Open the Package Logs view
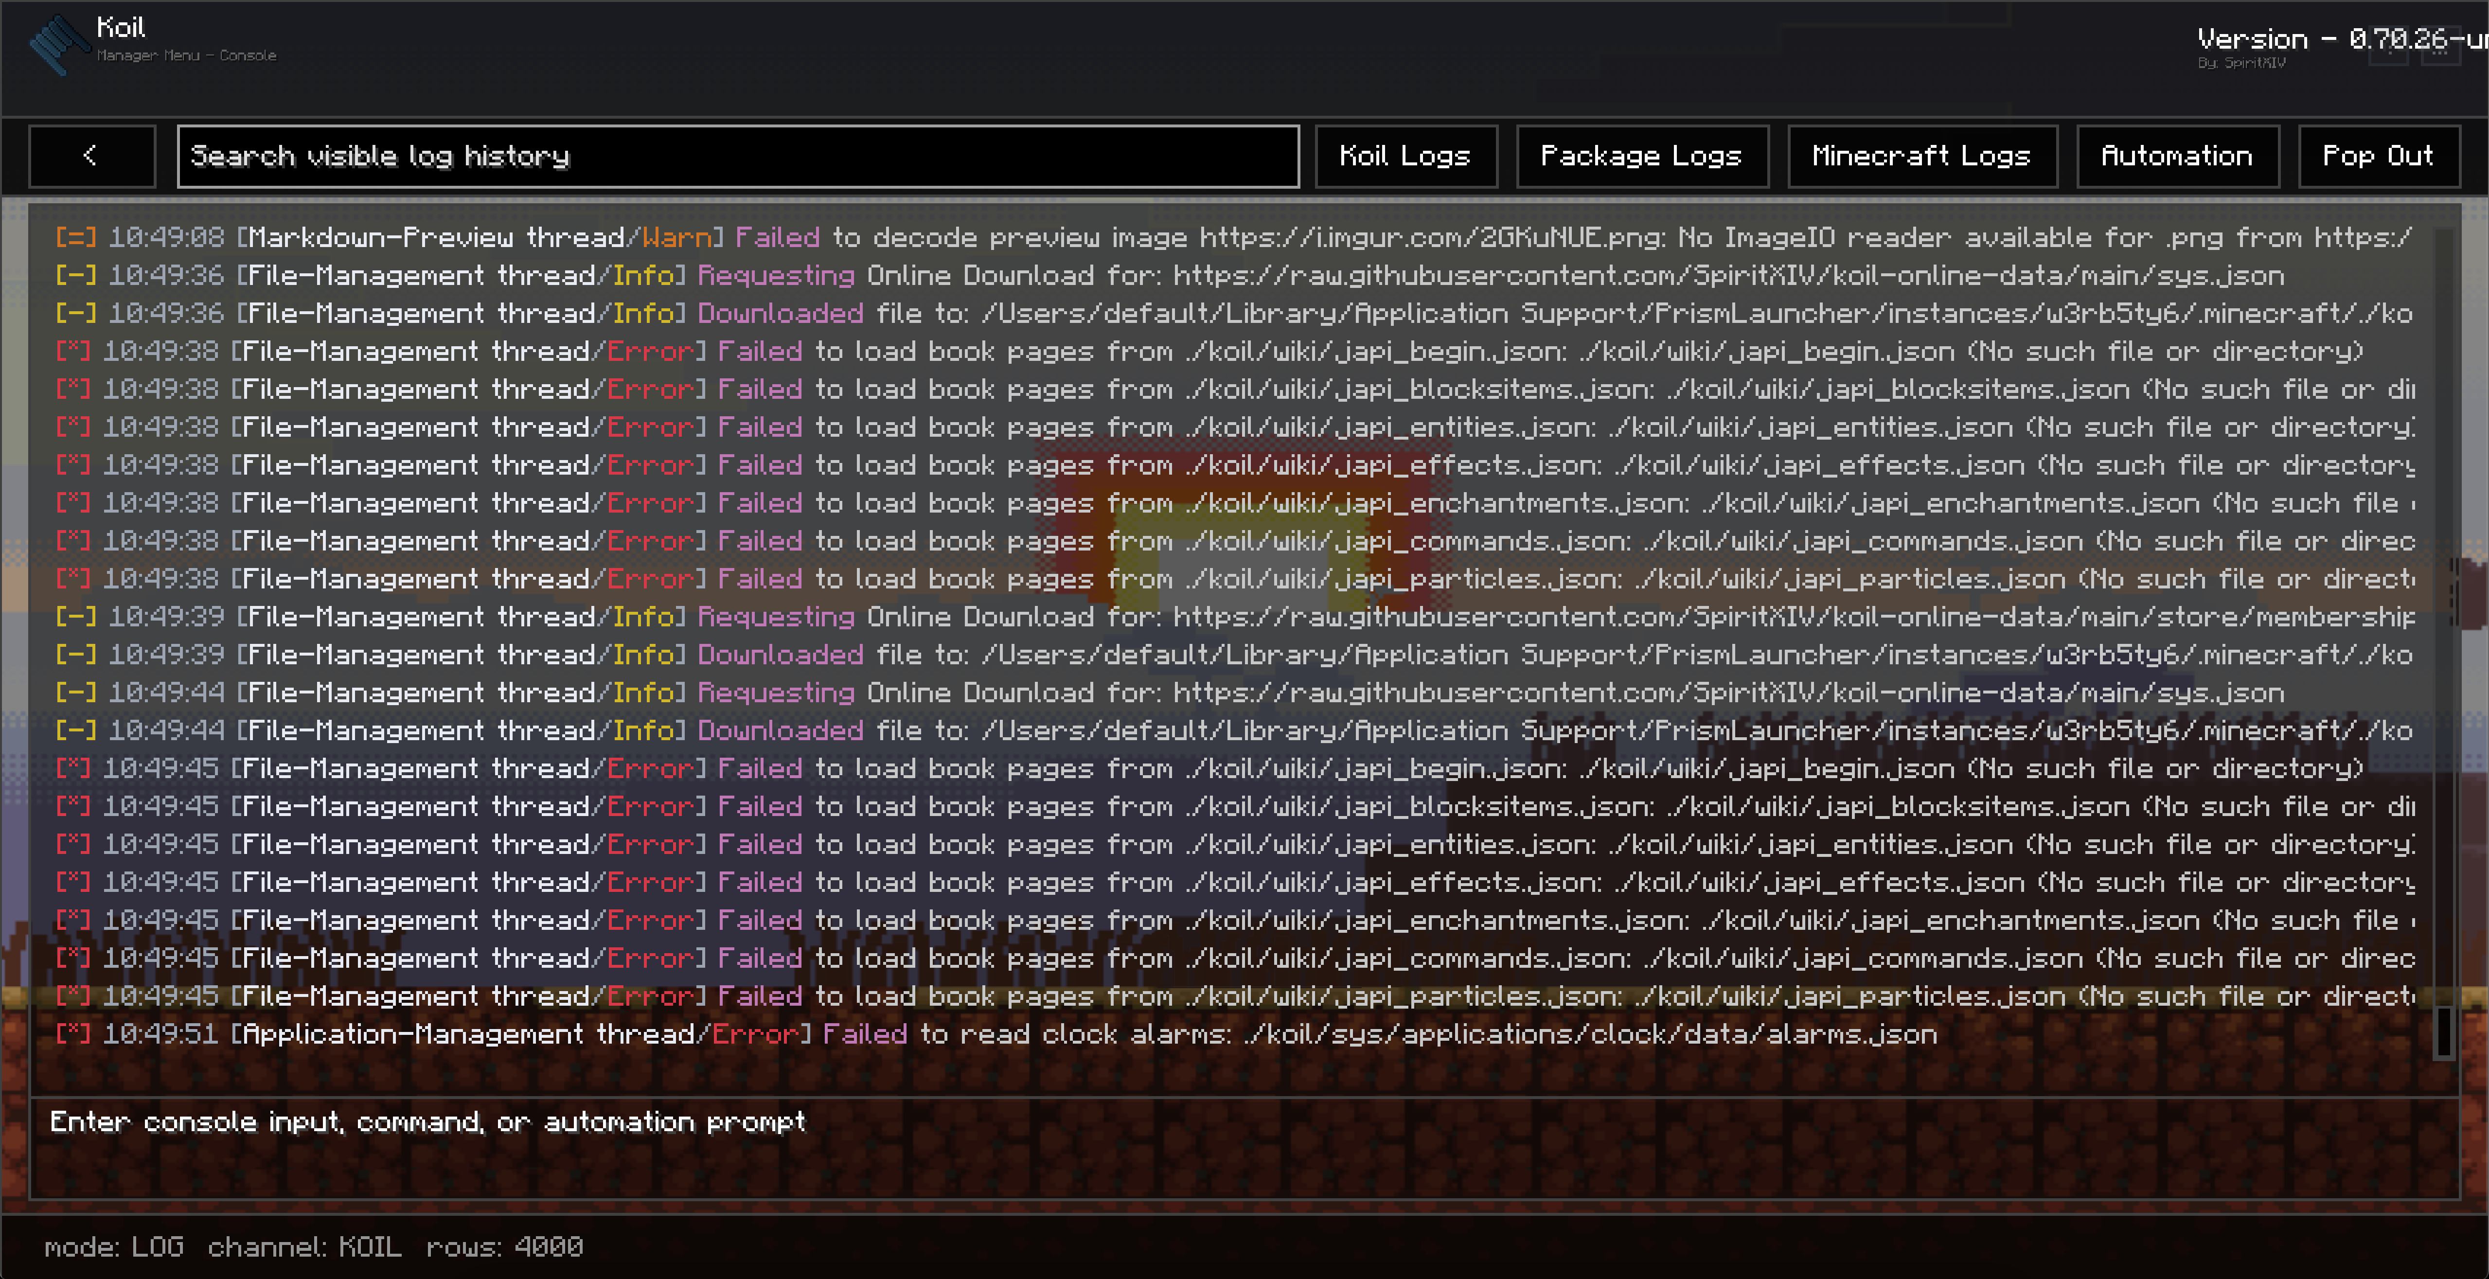 pos(1642,156)
